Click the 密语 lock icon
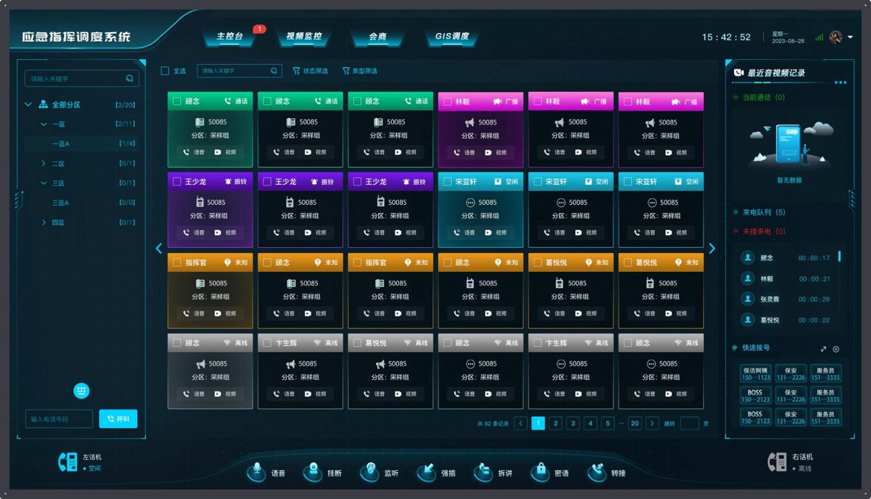Image resolution: width=871 pixels, height=499 pixels. point(541,472)
